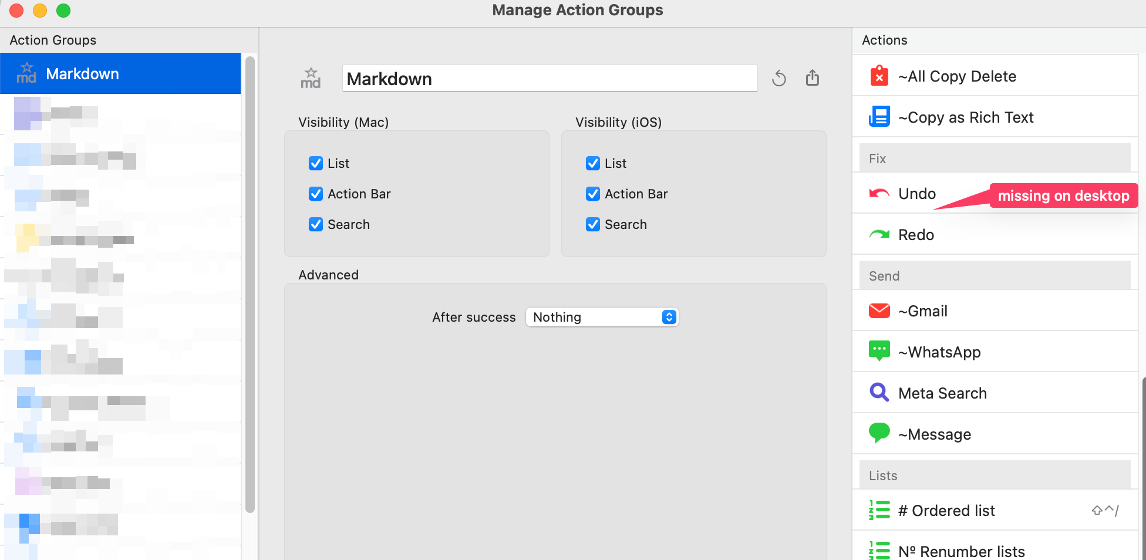Click the revert button next to the name field
1146x560 pixels.
pos(779,77)
